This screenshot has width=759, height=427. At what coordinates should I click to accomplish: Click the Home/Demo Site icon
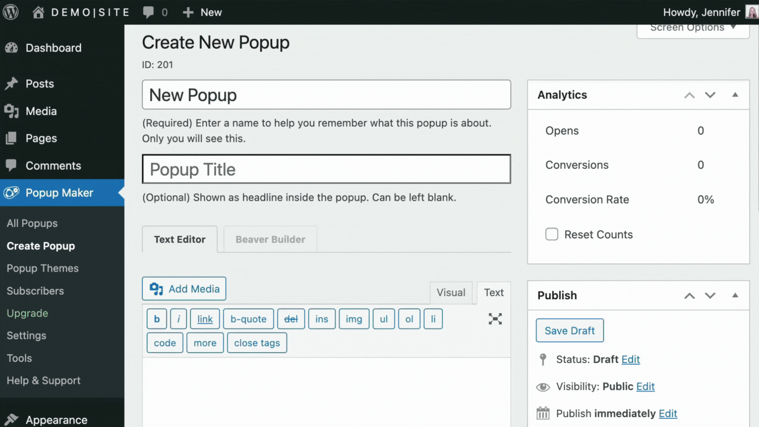click(x=39, y=12)
